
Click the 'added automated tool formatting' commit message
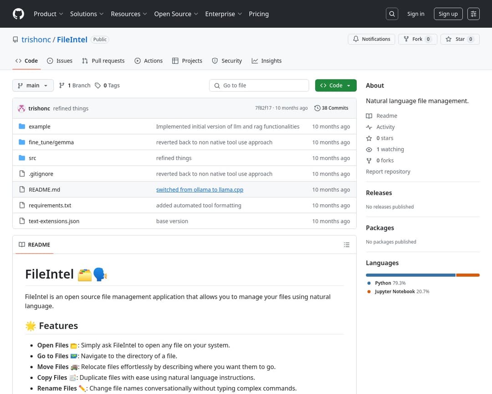click(199, 206)
